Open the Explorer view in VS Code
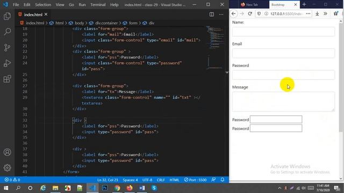The height and width of the screenshot is (193, 344). tap(7, 16)
